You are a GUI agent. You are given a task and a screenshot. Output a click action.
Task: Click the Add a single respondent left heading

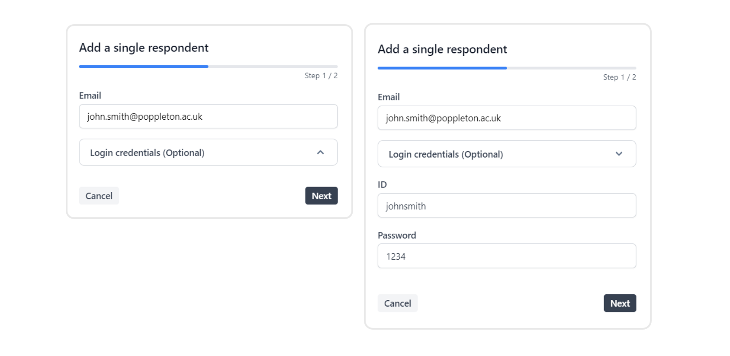point(143,48)
